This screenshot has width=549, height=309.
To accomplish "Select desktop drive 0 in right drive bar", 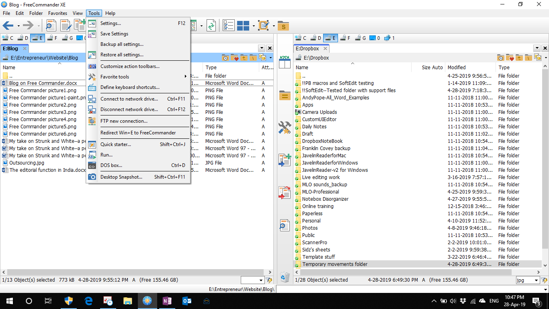I will tap(375, 38).
